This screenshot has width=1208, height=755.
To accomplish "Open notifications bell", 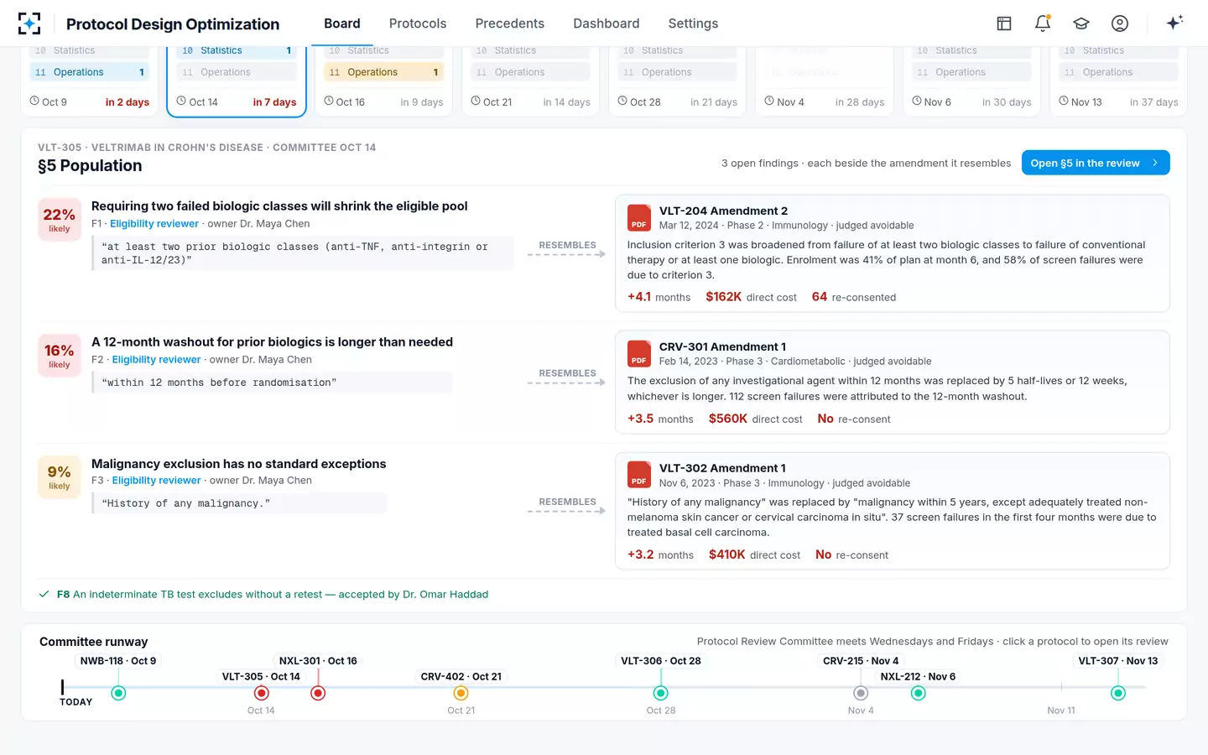I will point(1043,23).
